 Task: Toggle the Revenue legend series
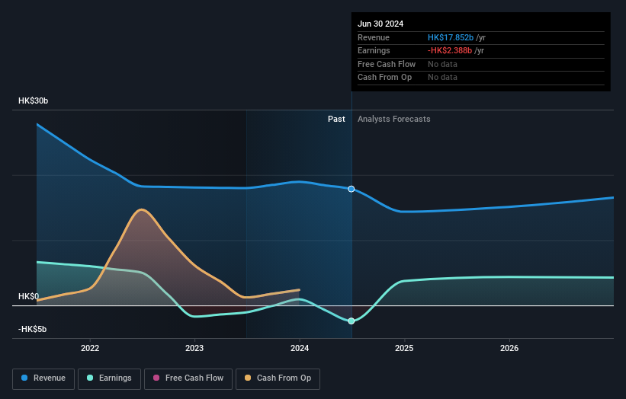point(43,378)
